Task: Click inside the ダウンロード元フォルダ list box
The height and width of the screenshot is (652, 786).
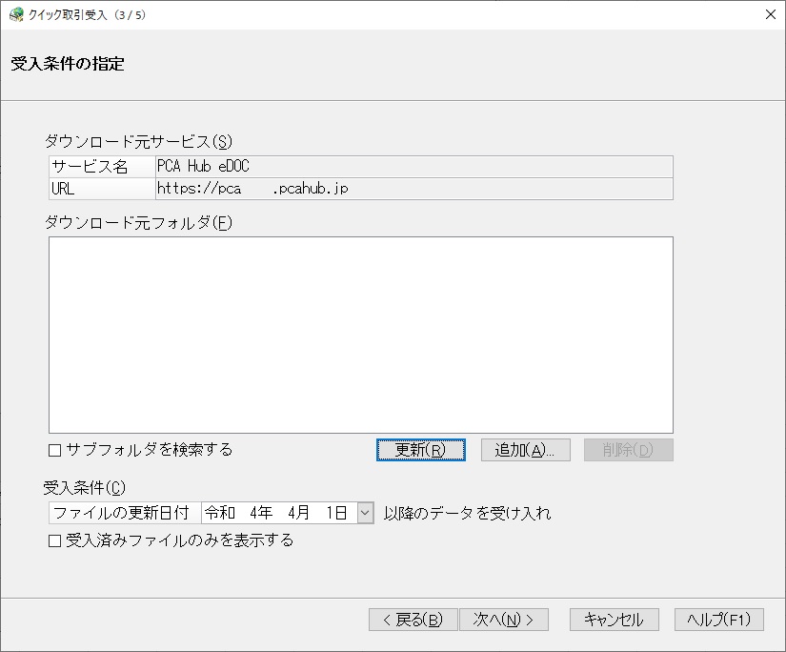Action: coord(361,335)
